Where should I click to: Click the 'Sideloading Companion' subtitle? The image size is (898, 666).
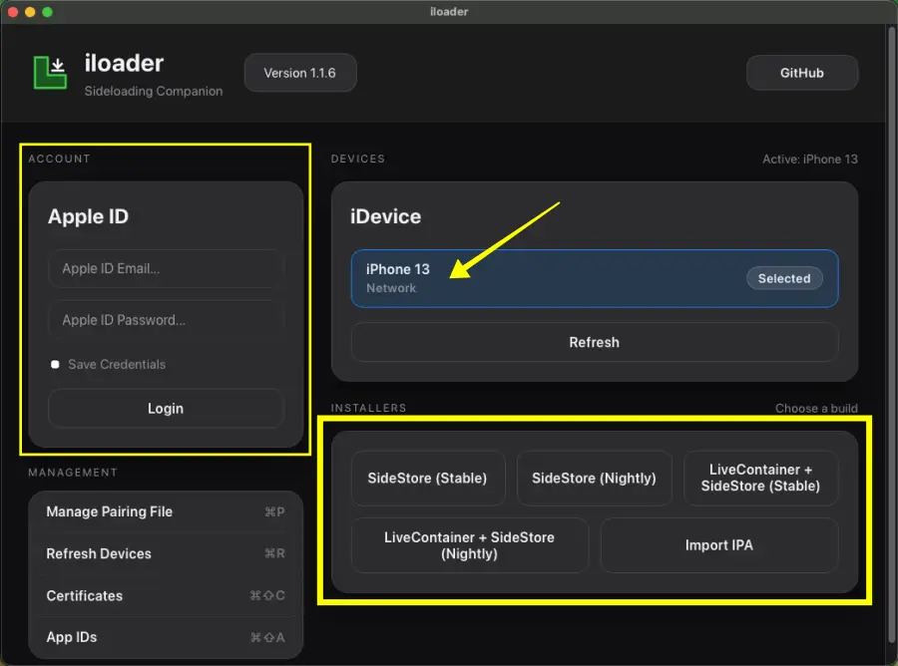(154, 91)
